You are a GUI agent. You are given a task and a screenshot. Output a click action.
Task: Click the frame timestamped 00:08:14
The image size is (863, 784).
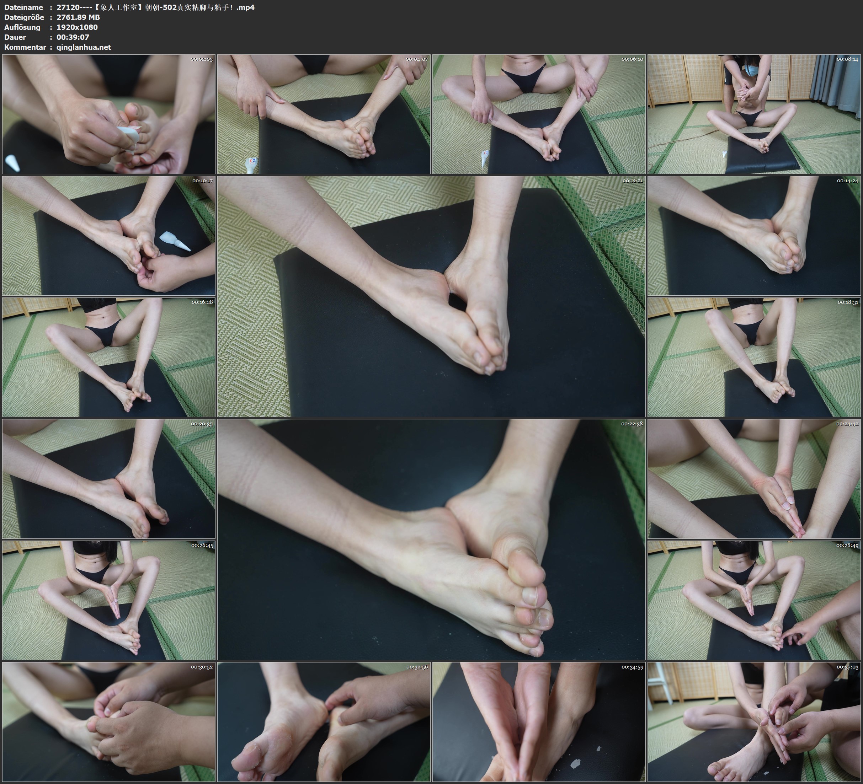pos(754,114)
